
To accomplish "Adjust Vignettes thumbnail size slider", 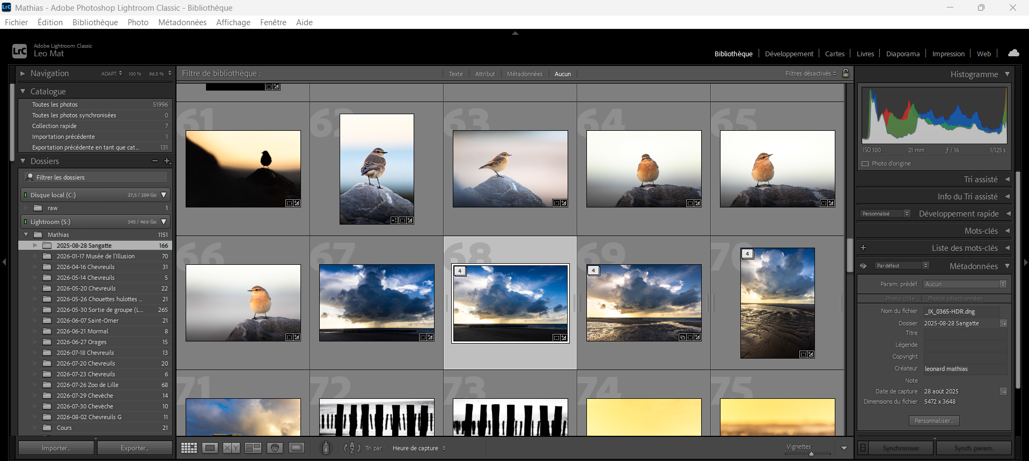I will coord(811,454).
